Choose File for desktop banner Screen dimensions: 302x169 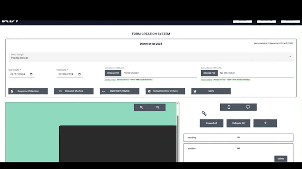209,73
